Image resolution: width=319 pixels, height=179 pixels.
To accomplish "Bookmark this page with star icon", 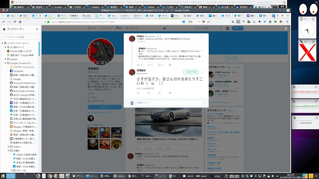I will pos(208,22).
